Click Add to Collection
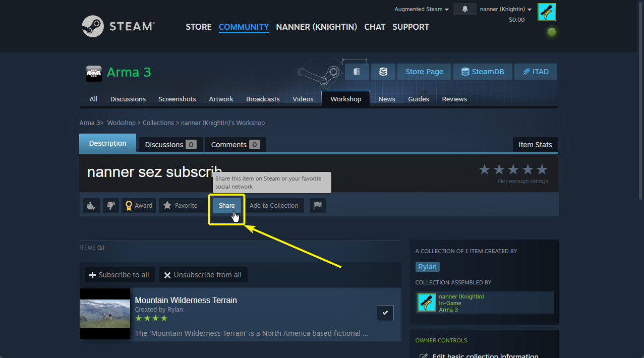Viewport: 644px width, 358px height. [x=274, y=205]
